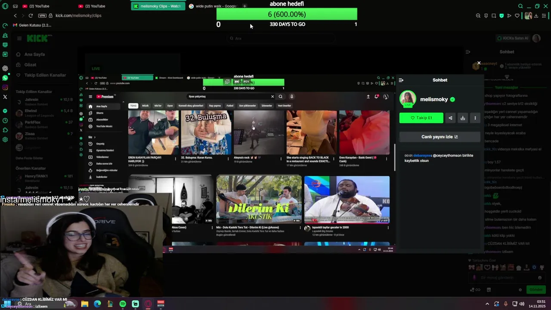Open Opera GX from the taskbar
551x310 pixels.
click(x=148, y=304)
